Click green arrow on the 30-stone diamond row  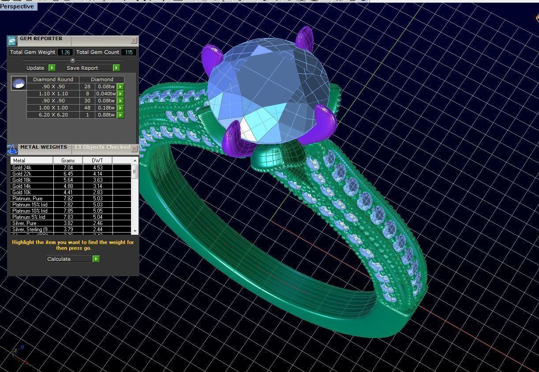(x=120, y=101)
